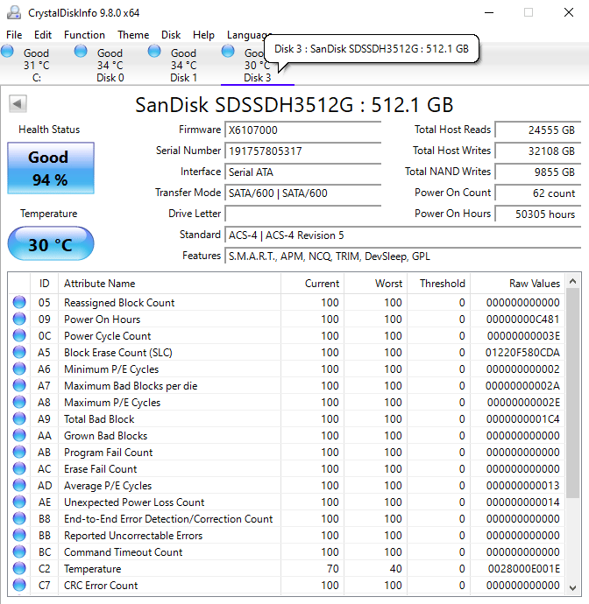This screenshot has height=604, width=589.
Task: Click status orb for Maximum Bad Blocks per die
Action: point(19,385)
